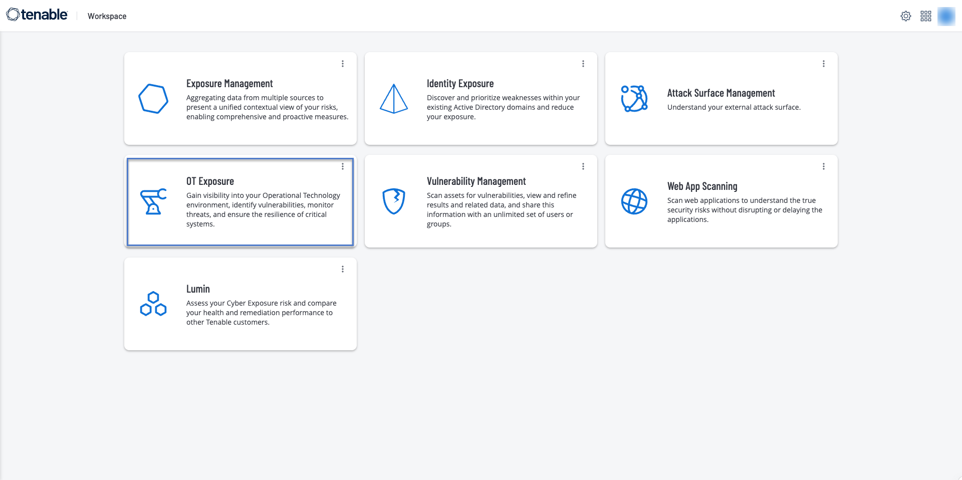This screenshot has height=480, width=962.
Task: Click the Exposure Management hexagon icon
Action: pos(153,99)
